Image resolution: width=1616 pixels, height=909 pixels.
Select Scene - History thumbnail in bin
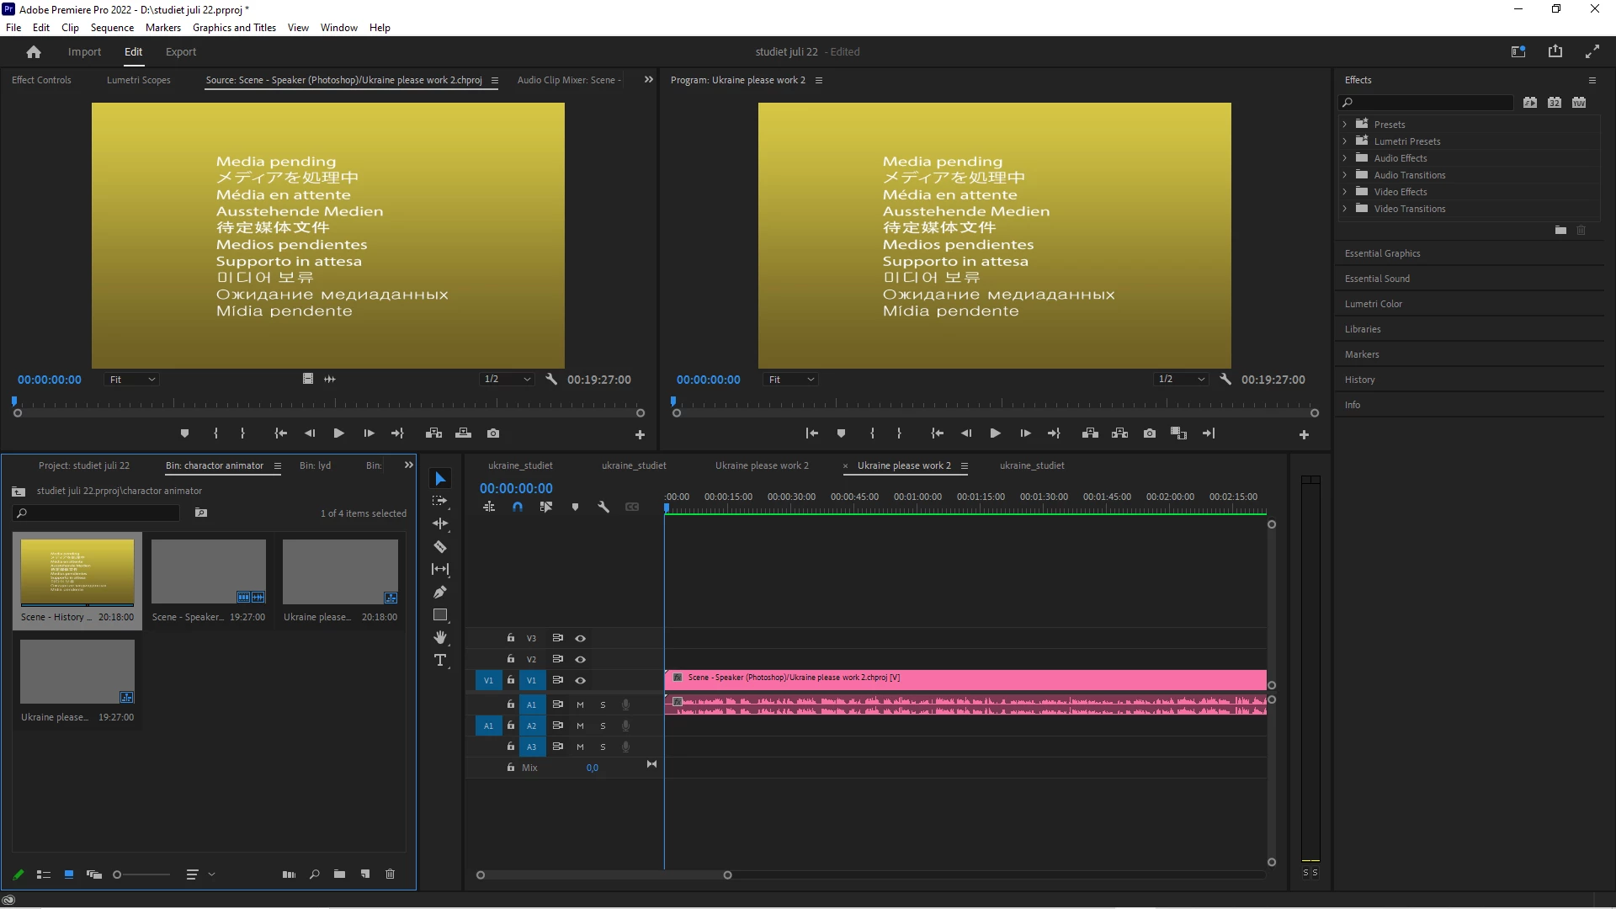pyautogui.click(x=77, y=572)
